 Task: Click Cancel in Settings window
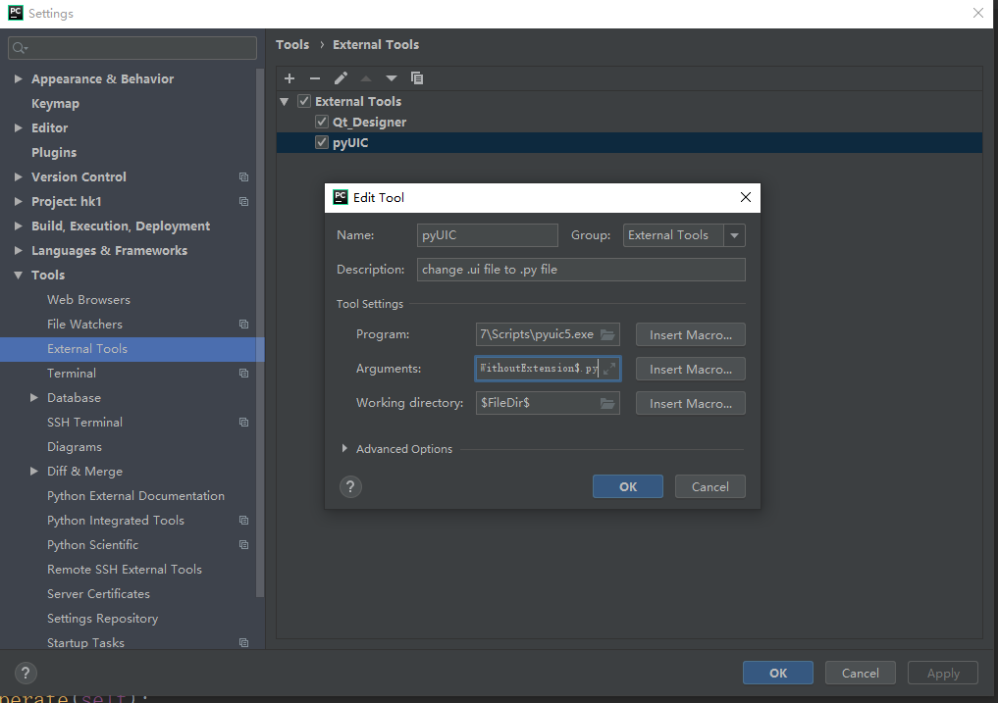coord(861,674)
